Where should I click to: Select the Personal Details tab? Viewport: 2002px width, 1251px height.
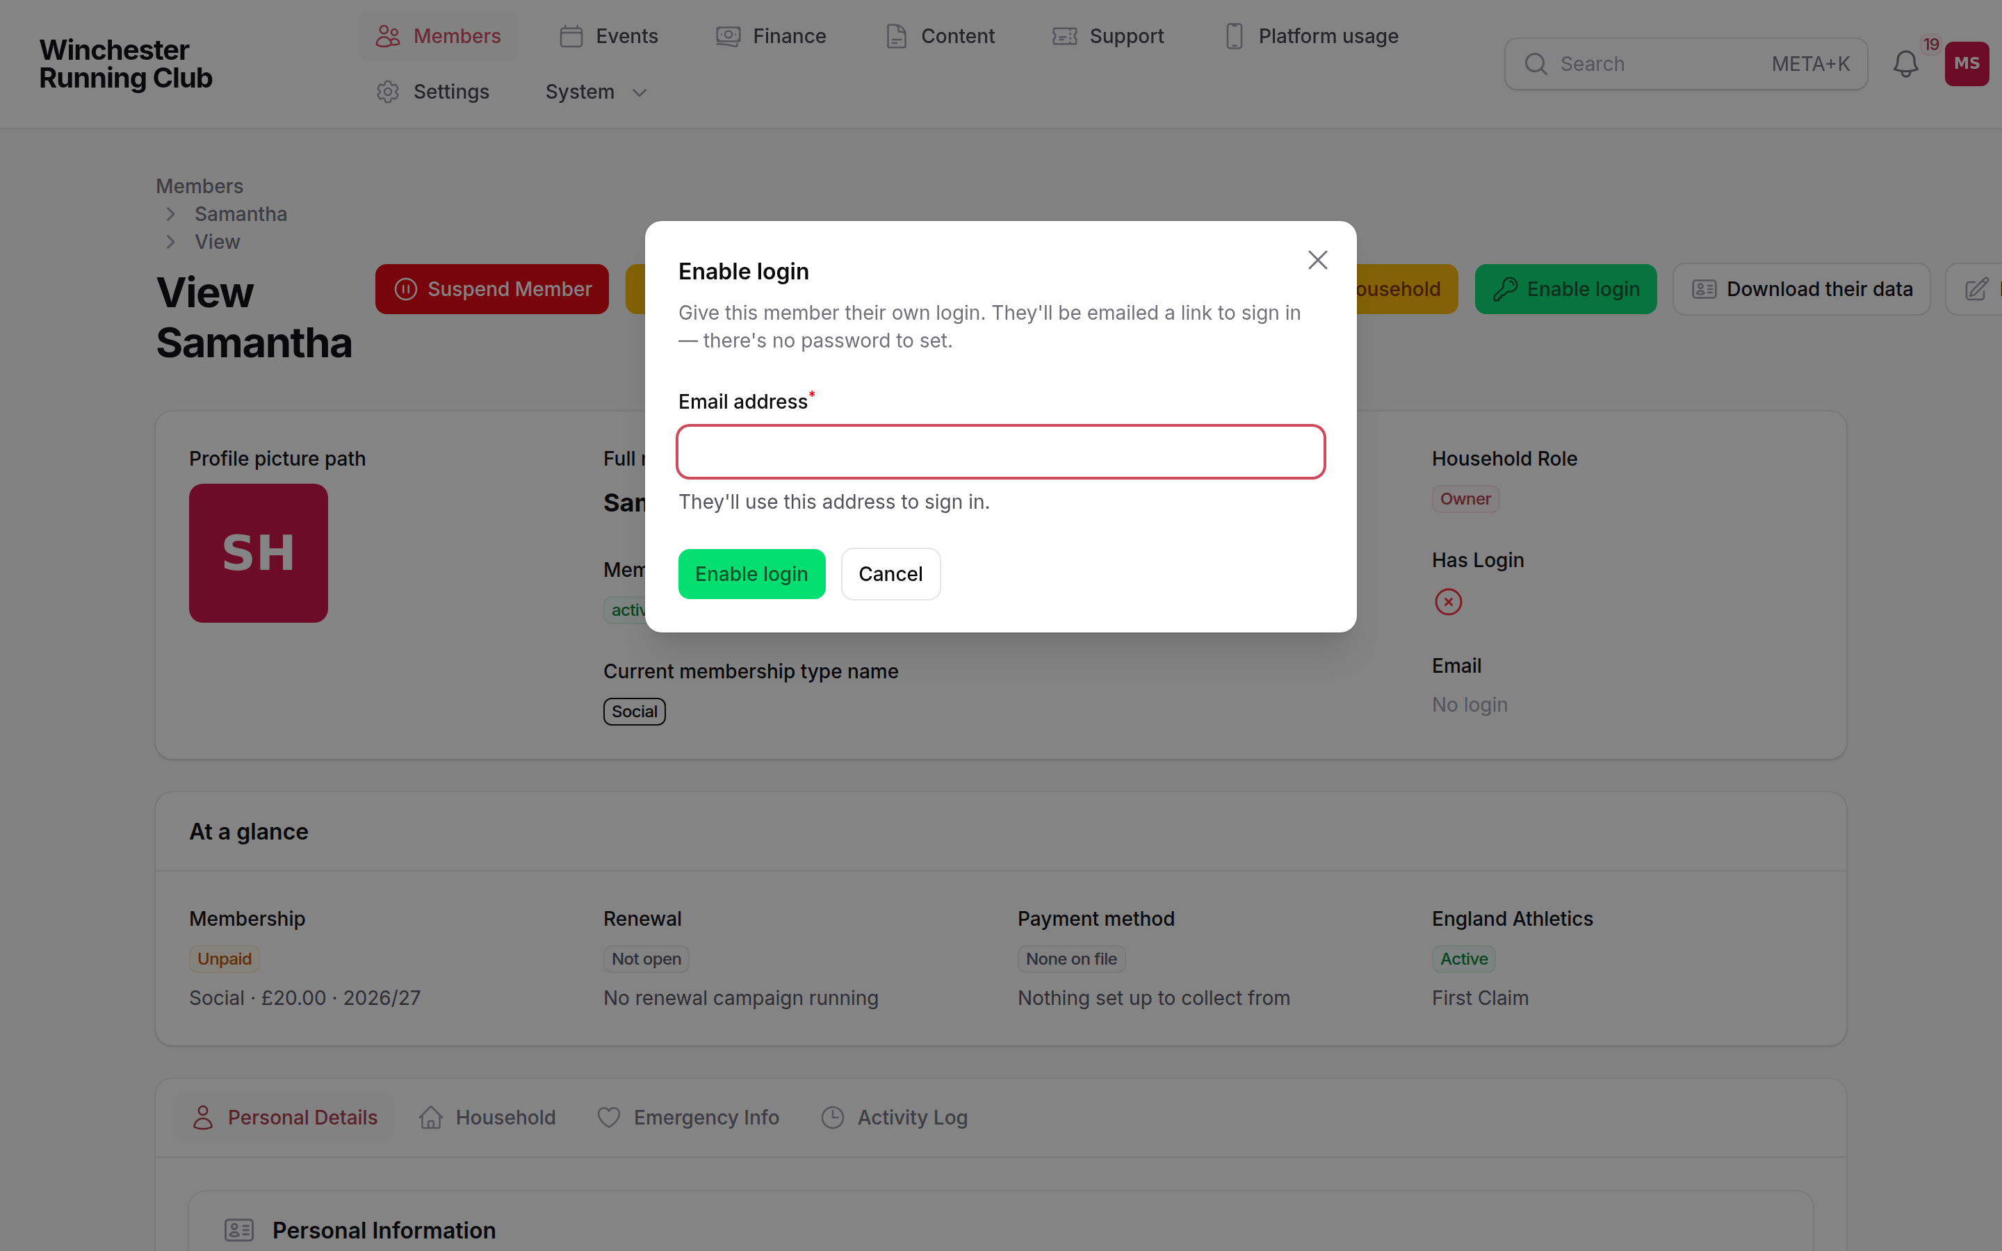pyautogui.click(x=284, y=1118)
